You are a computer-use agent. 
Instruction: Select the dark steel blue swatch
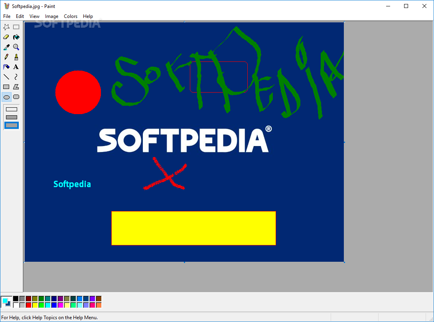point(86,298)
